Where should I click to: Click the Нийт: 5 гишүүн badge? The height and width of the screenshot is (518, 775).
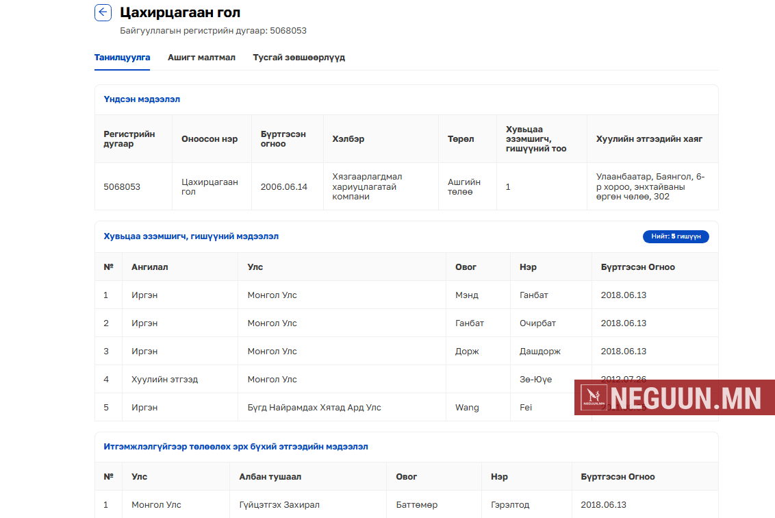click(675, 236)
